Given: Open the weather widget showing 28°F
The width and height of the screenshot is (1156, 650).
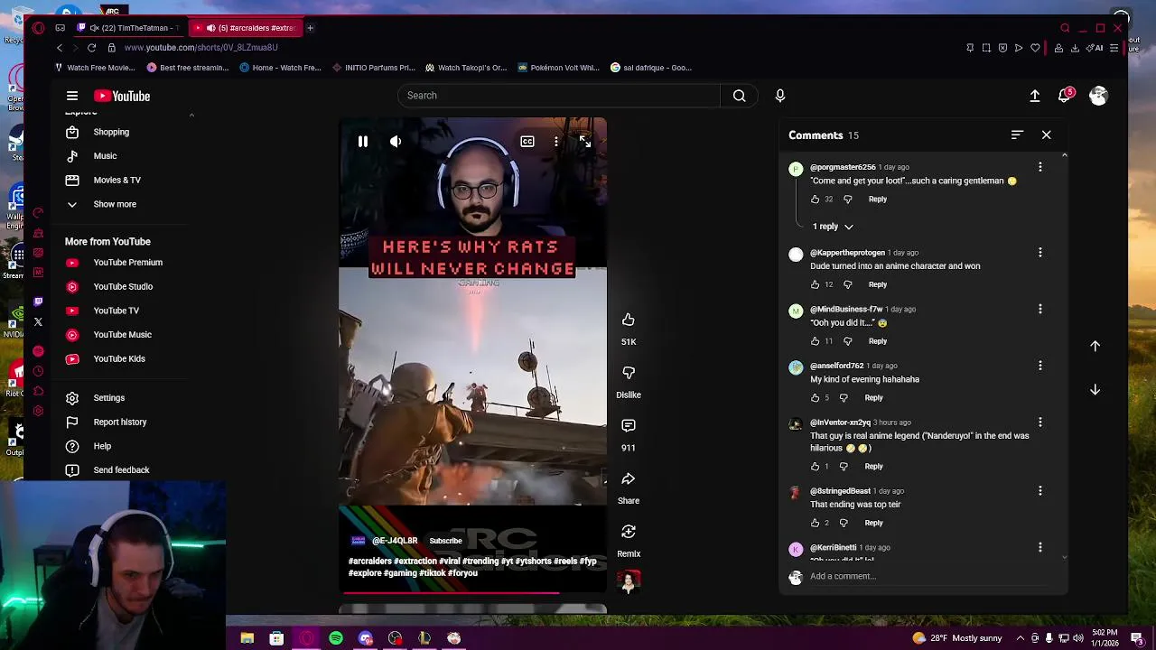Looking at the screenshot, I should (957, 638).
